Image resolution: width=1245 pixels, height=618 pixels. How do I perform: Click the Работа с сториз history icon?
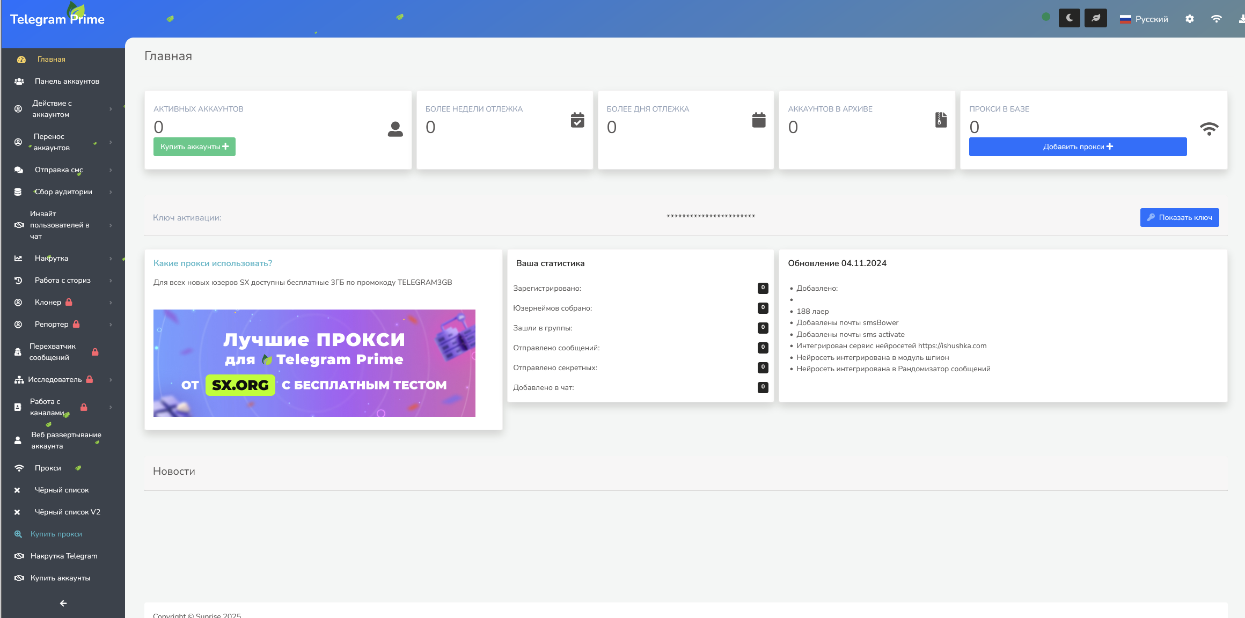18,281
